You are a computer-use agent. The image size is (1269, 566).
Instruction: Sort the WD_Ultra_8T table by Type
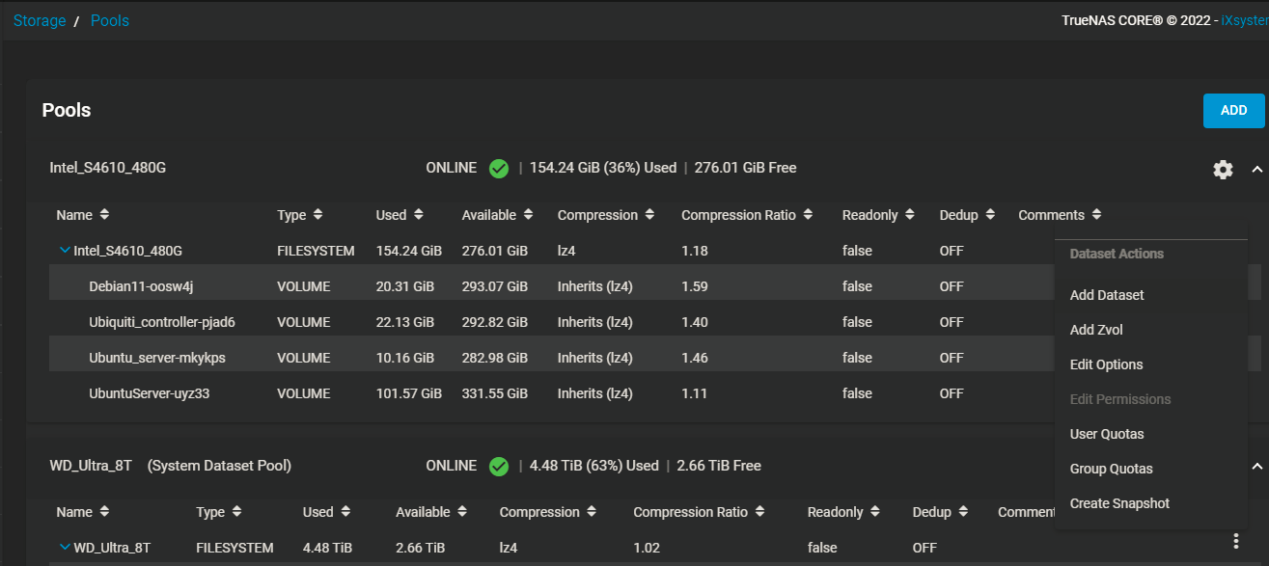pyautogui.click(x=219, y=512)
